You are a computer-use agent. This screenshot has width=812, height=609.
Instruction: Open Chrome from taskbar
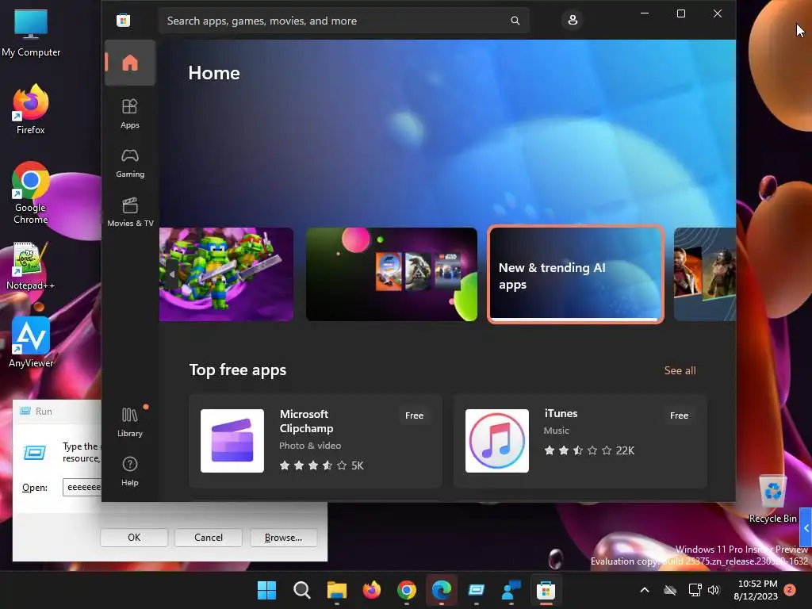(407, 590)
